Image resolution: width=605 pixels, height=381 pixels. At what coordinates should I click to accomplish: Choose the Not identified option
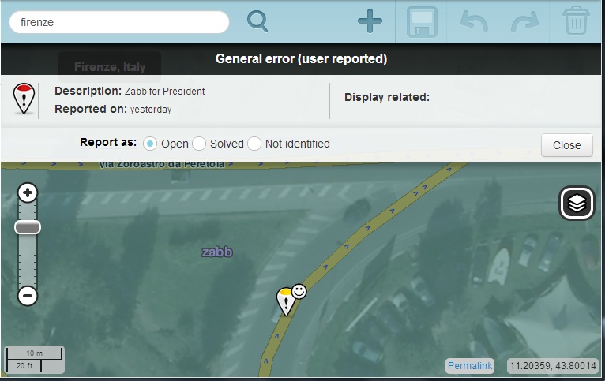[x=254, y=144]
